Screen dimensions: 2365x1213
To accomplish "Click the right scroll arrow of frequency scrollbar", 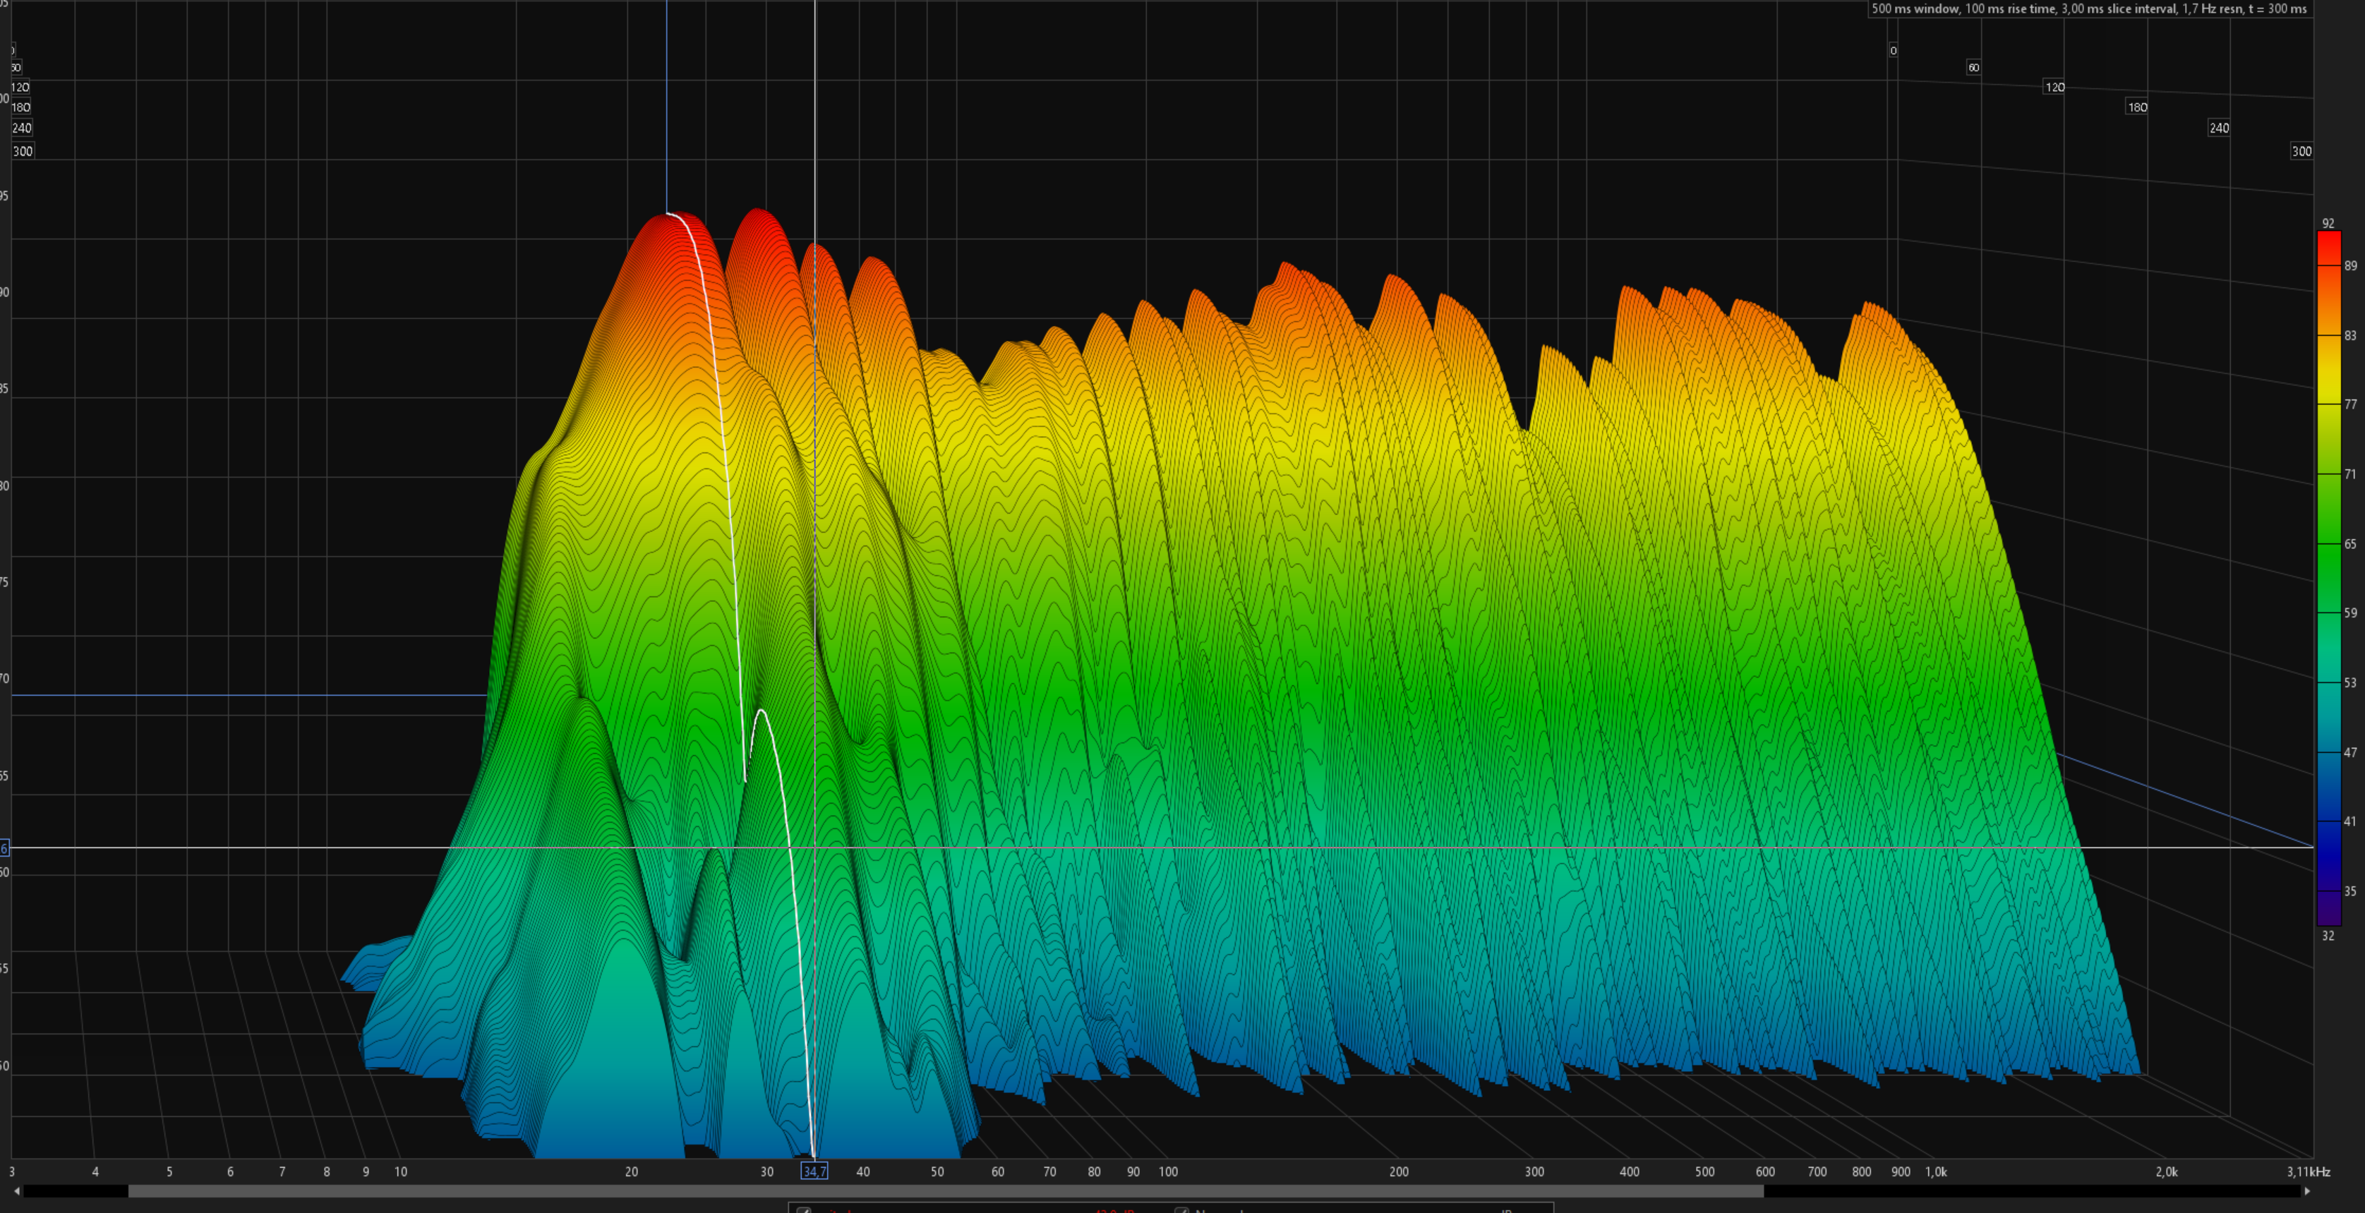I will coord(2306,1191).
